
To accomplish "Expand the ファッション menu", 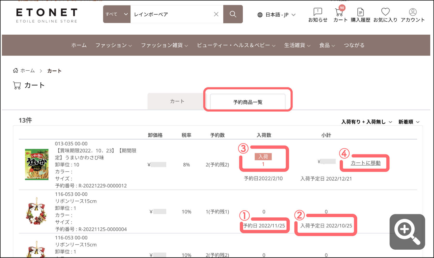I will 114,45.
